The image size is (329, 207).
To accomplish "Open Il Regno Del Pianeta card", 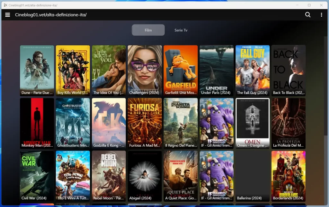I will [181, 124].
